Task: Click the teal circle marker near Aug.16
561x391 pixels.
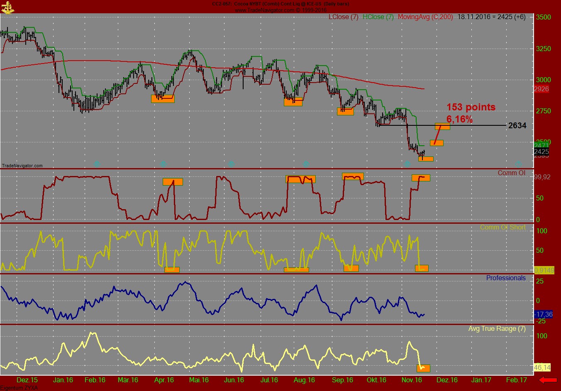Action: 306,164
